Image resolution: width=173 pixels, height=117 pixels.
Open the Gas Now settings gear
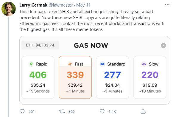163,45
